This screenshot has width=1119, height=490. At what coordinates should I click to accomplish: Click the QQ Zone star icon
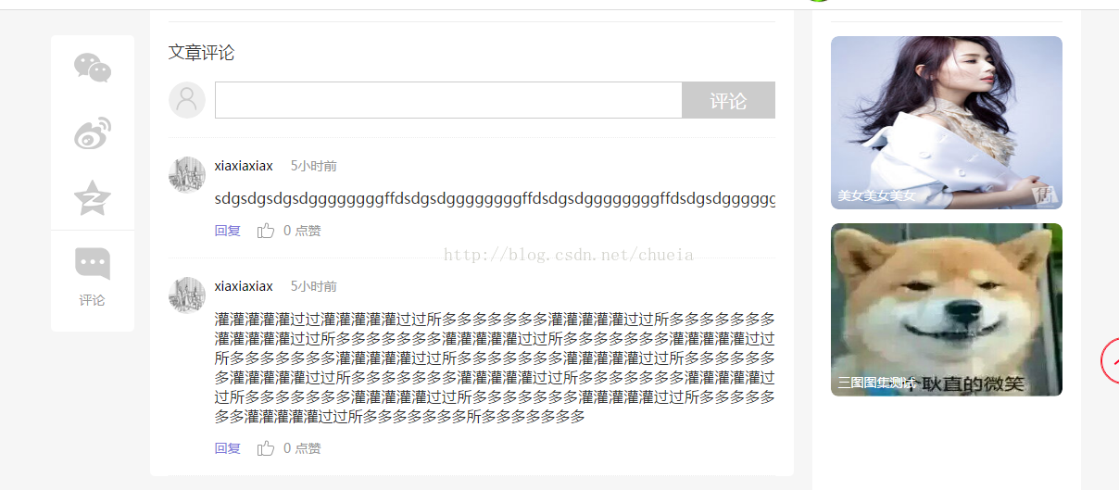(x=93, y=198)
